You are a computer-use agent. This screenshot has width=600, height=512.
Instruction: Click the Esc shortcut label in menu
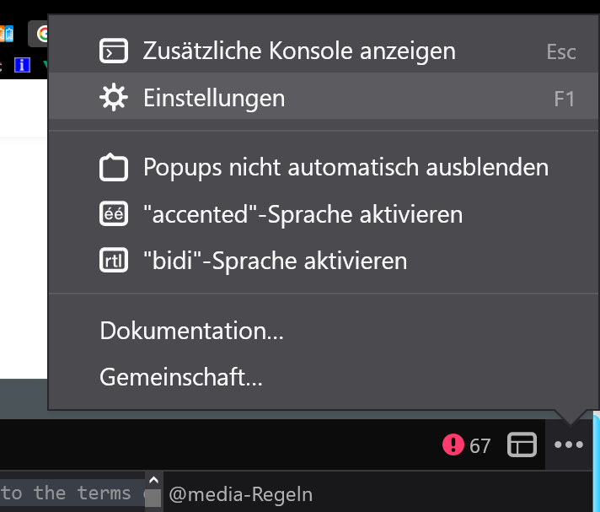click(x=560, y=51)
